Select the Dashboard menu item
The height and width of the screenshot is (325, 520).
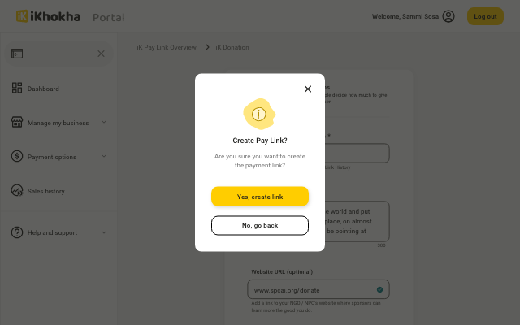(x=43, y=89)
